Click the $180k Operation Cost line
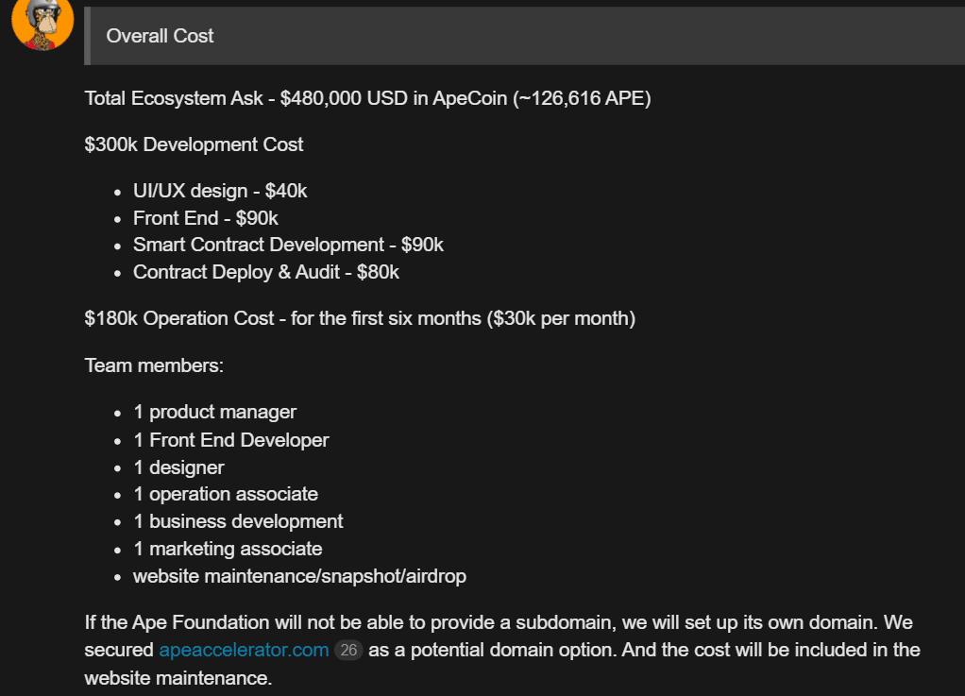 tap(360, 319)
